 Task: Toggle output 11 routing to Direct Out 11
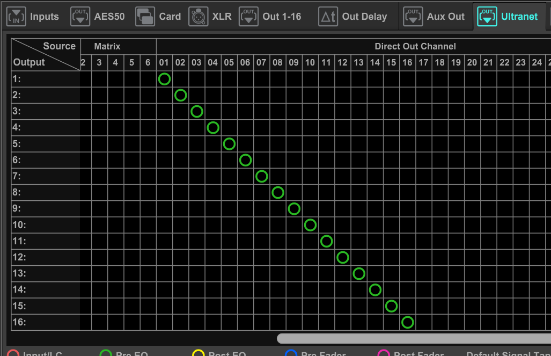[326, 241]
